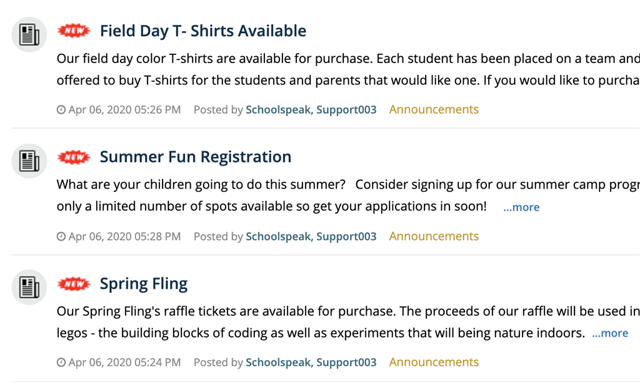Click newspaper icon beside Spring Fling
Image resolution: width=640 pixels, height=383 pixels.
pyautogui.click(x=29, y=287)
